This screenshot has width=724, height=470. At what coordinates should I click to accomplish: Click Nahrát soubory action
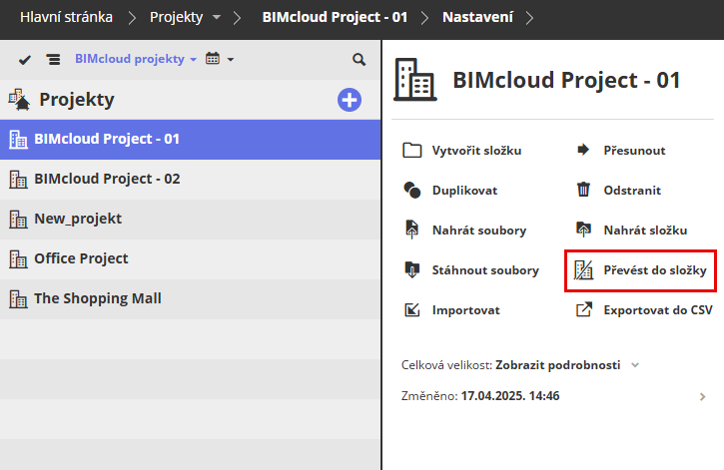click(479, 231)
